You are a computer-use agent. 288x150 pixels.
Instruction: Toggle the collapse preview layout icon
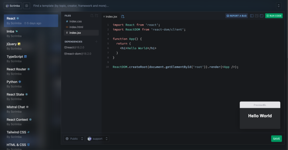pyautogui.click(x=257, y=16)
